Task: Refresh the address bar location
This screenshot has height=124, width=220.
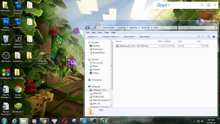Action: coord(175,28)
